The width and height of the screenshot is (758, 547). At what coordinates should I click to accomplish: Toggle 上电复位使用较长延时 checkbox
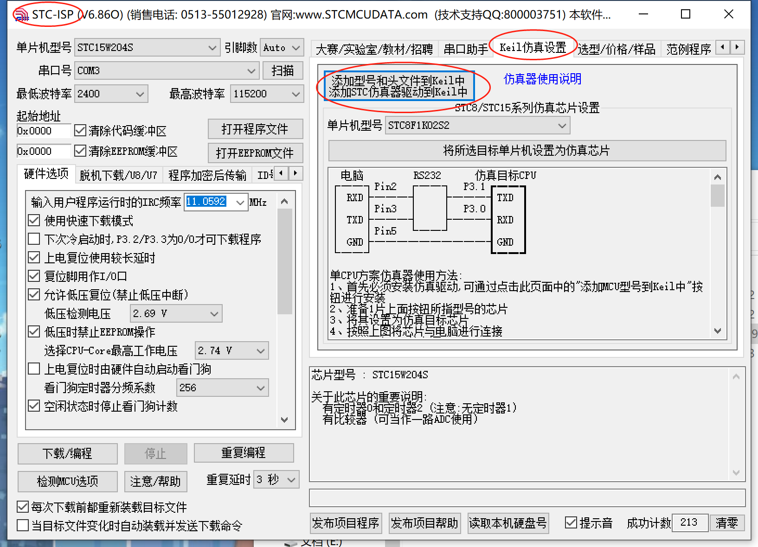point(34,257)
